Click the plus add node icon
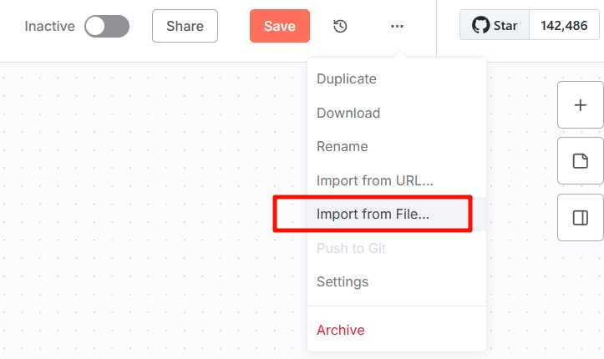604x359 pixels. [x=581, y=105]
